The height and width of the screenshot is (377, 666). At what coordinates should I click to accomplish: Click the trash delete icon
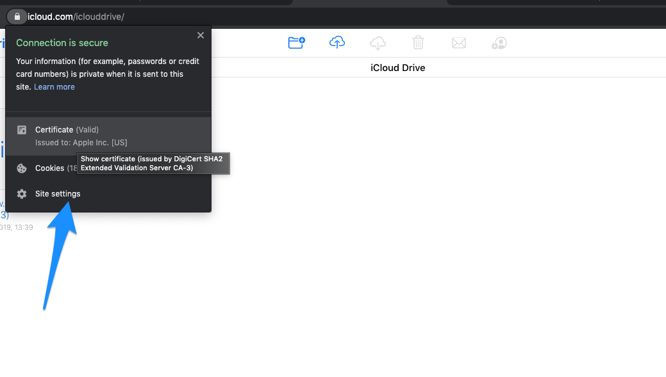(x=418, y=42)
